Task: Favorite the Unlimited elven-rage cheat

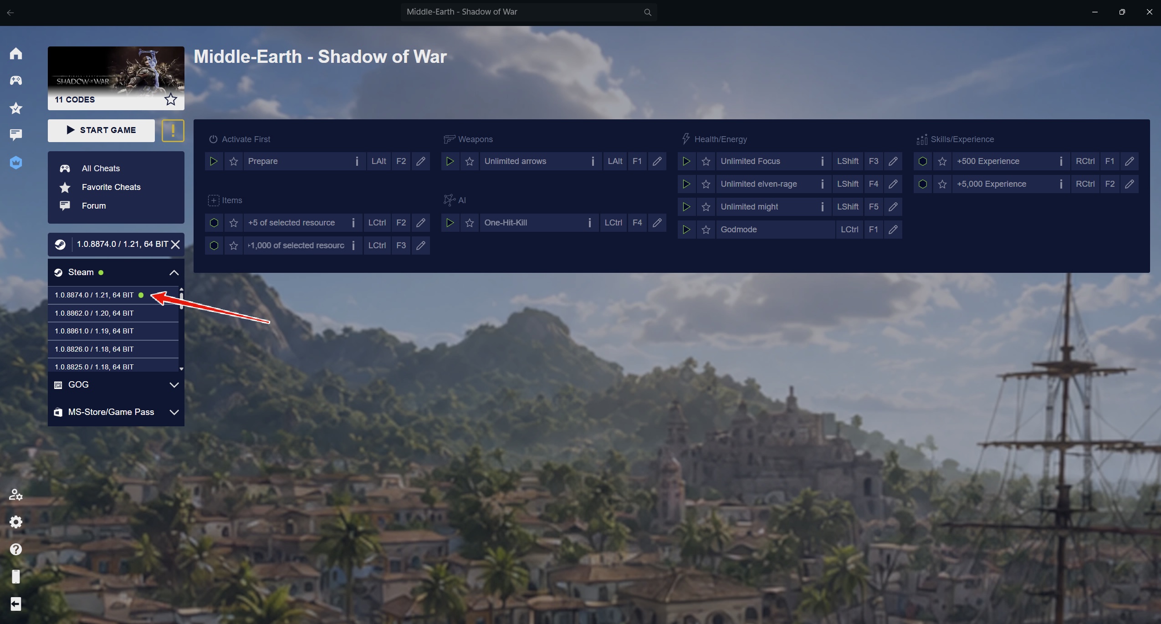Action: [706, 184]
